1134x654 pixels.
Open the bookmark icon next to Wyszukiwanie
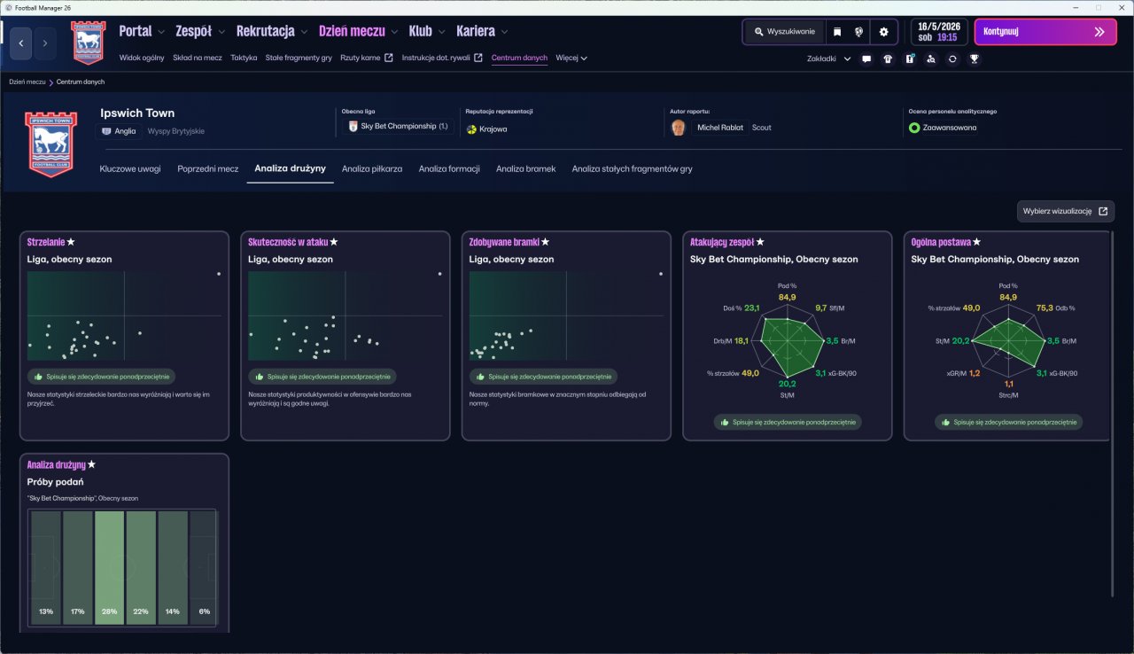(x=837, y=32)
